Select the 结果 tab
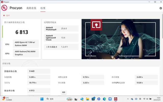 [43, 8]
